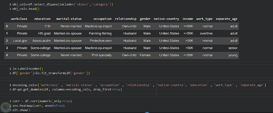This screenshot has height=113, width=273.
Task: Place cursor in obj_cols.head() code line
Action: tap(26, 9)
